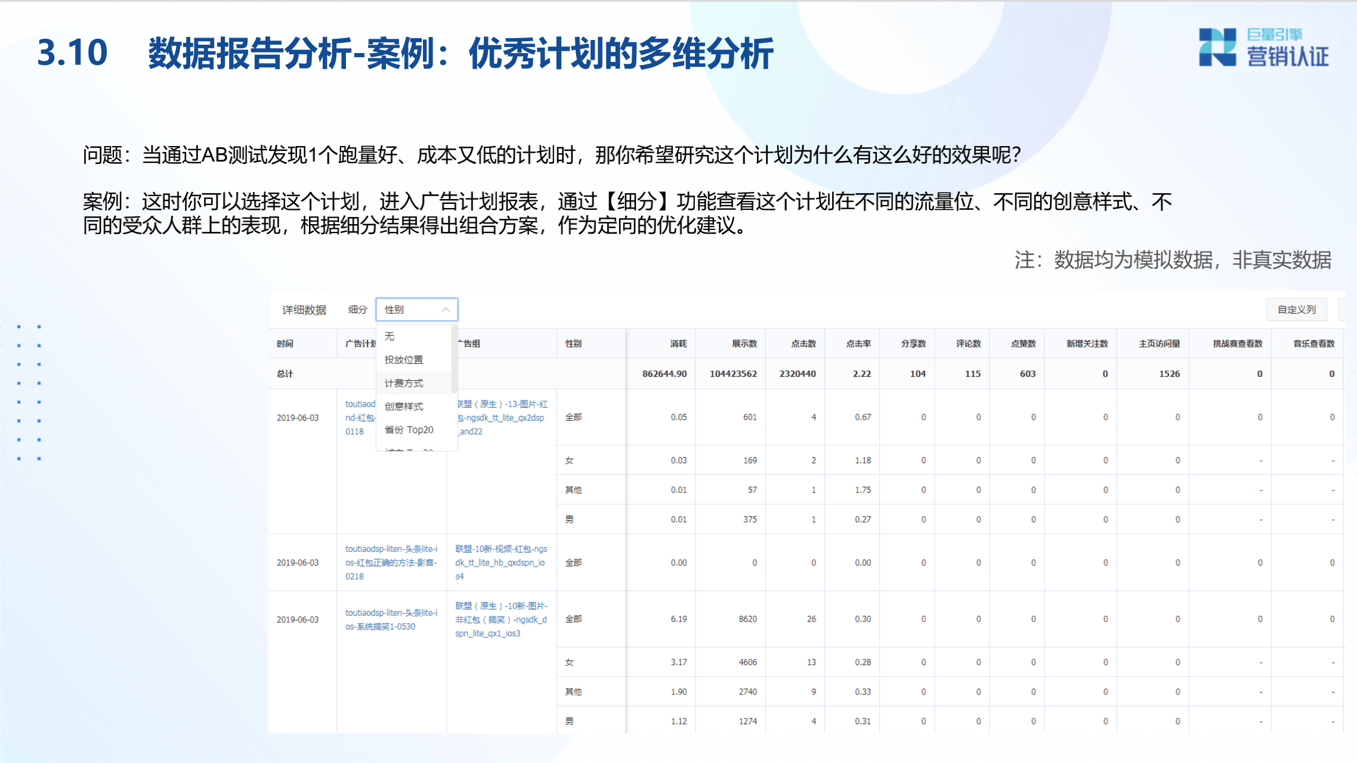Click 展示数 value 4606
This screenshot has height=763, width=1357.
click(x=748, y=662)
